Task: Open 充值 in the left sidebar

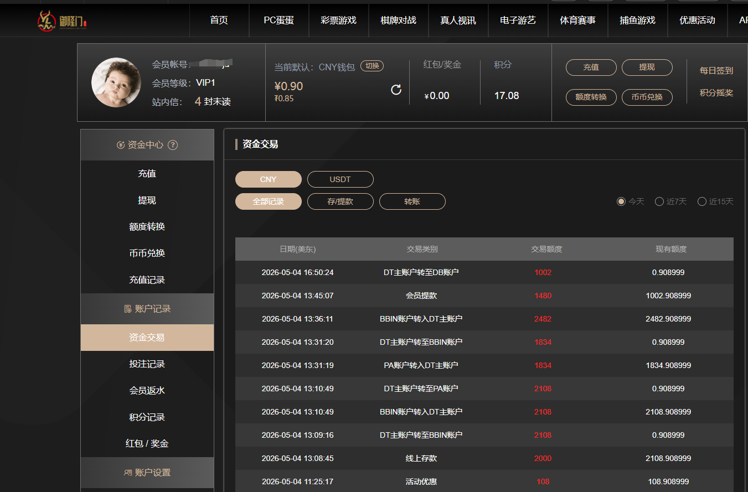Action: point(147,174)
